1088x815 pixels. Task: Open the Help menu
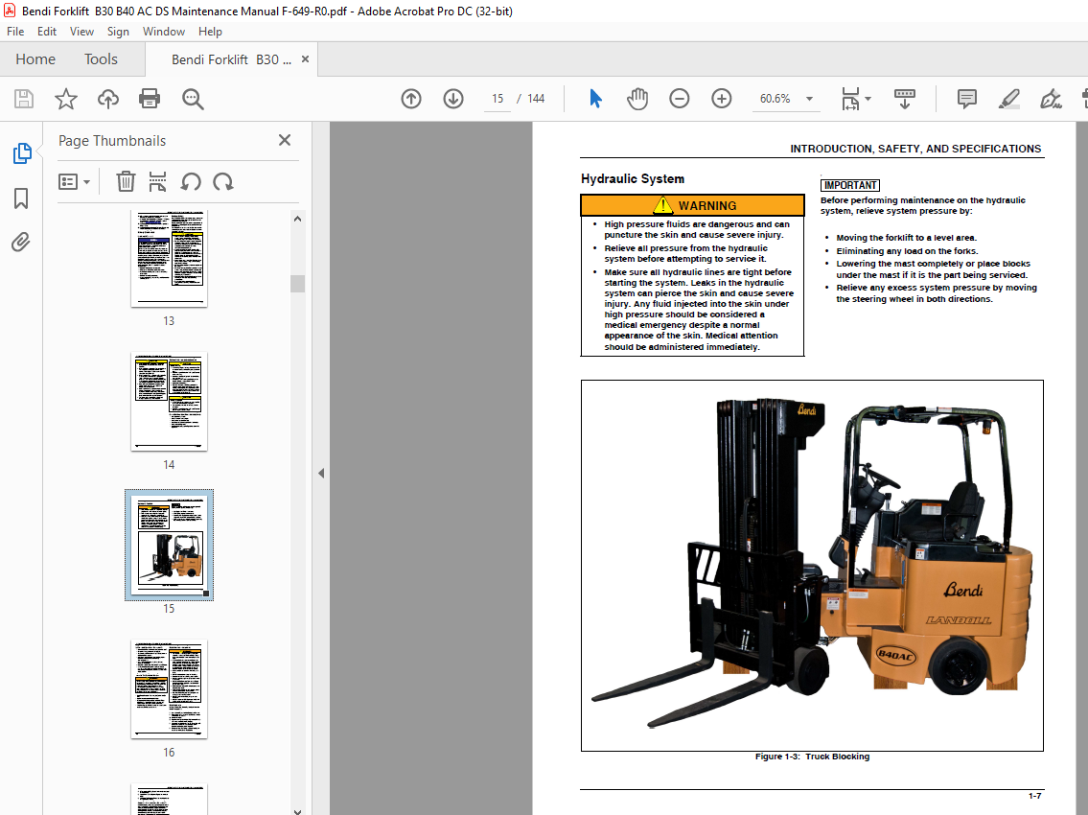coord(210,32)
